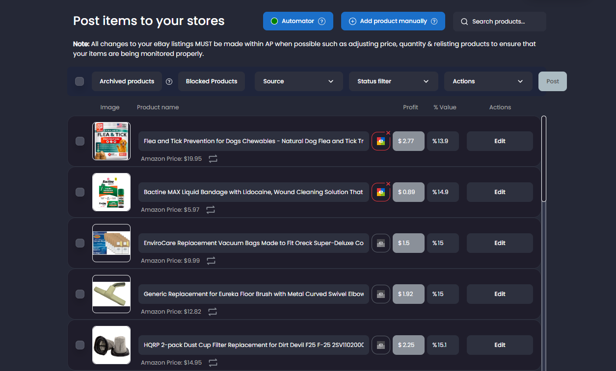Click the help icon on Automator button
The height and width of the screenshot is (371, 616).
322,21
